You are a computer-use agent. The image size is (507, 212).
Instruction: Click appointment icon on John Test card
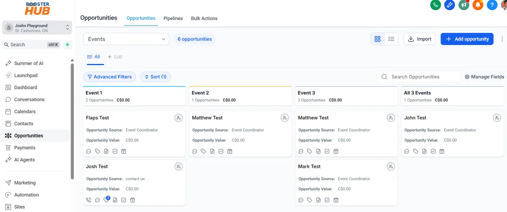[442, 151]
